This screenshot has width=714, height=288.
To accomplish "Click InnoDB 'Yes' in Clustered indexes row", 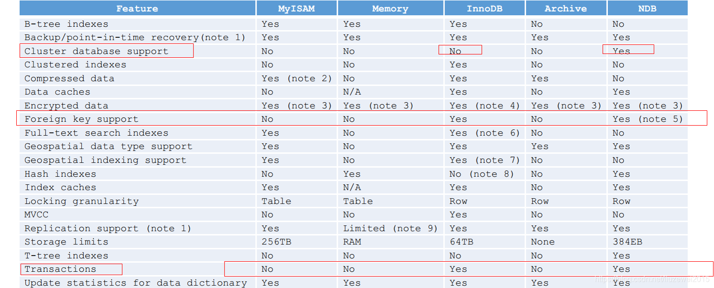I will pos(458,64).
